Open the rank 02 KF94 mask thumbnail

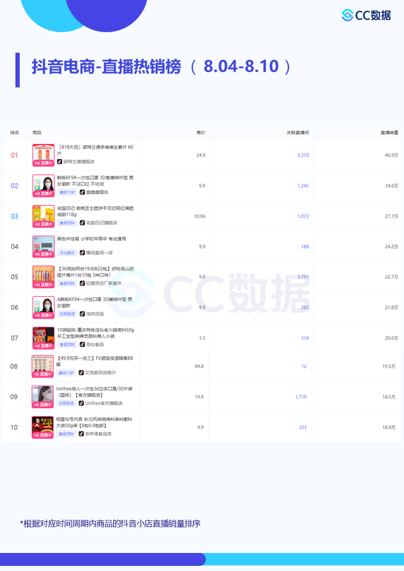[43, 185]
